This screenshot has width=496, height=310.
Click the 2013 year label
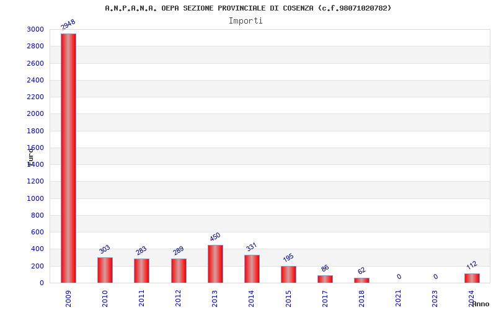(x=215, y=298)
